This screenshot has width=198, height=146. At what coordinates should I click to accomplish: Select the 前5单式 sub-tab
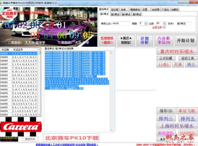tap(137, 14)
